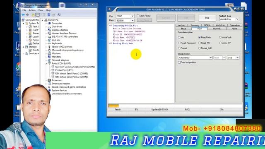Open the File menu in Computer Management
This screenshot has width=265, height=149.
(x=24, y=10)
